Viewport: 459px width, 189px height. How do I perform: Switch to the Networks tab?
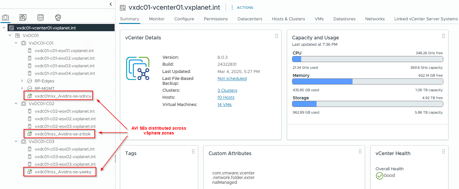pos(375,19)
